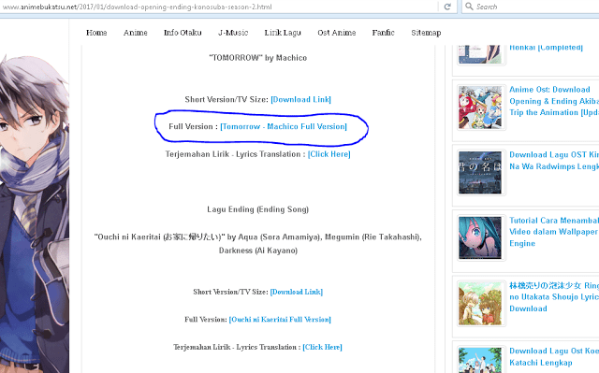The width and height of the screenshot is (599, 373).
Task: Open Download Lagu Ost Koe no Katachi link
Action: tap(554, 356)
